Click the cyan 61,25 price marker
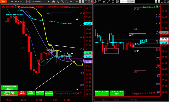Screen dimensions: 169x102 [x=88, y=24]
